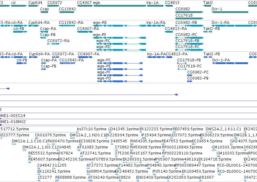Image resolution: width=257 pixels, height=182 pixels.
Task: Select protein Dcr-1-PA
Action: [x=221, y=60]
